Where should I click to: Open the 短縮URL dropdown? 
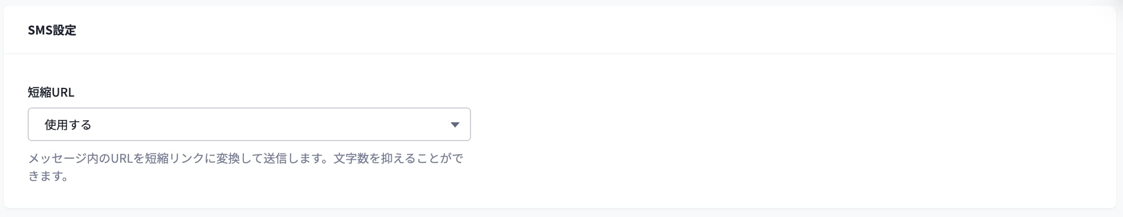249,124
